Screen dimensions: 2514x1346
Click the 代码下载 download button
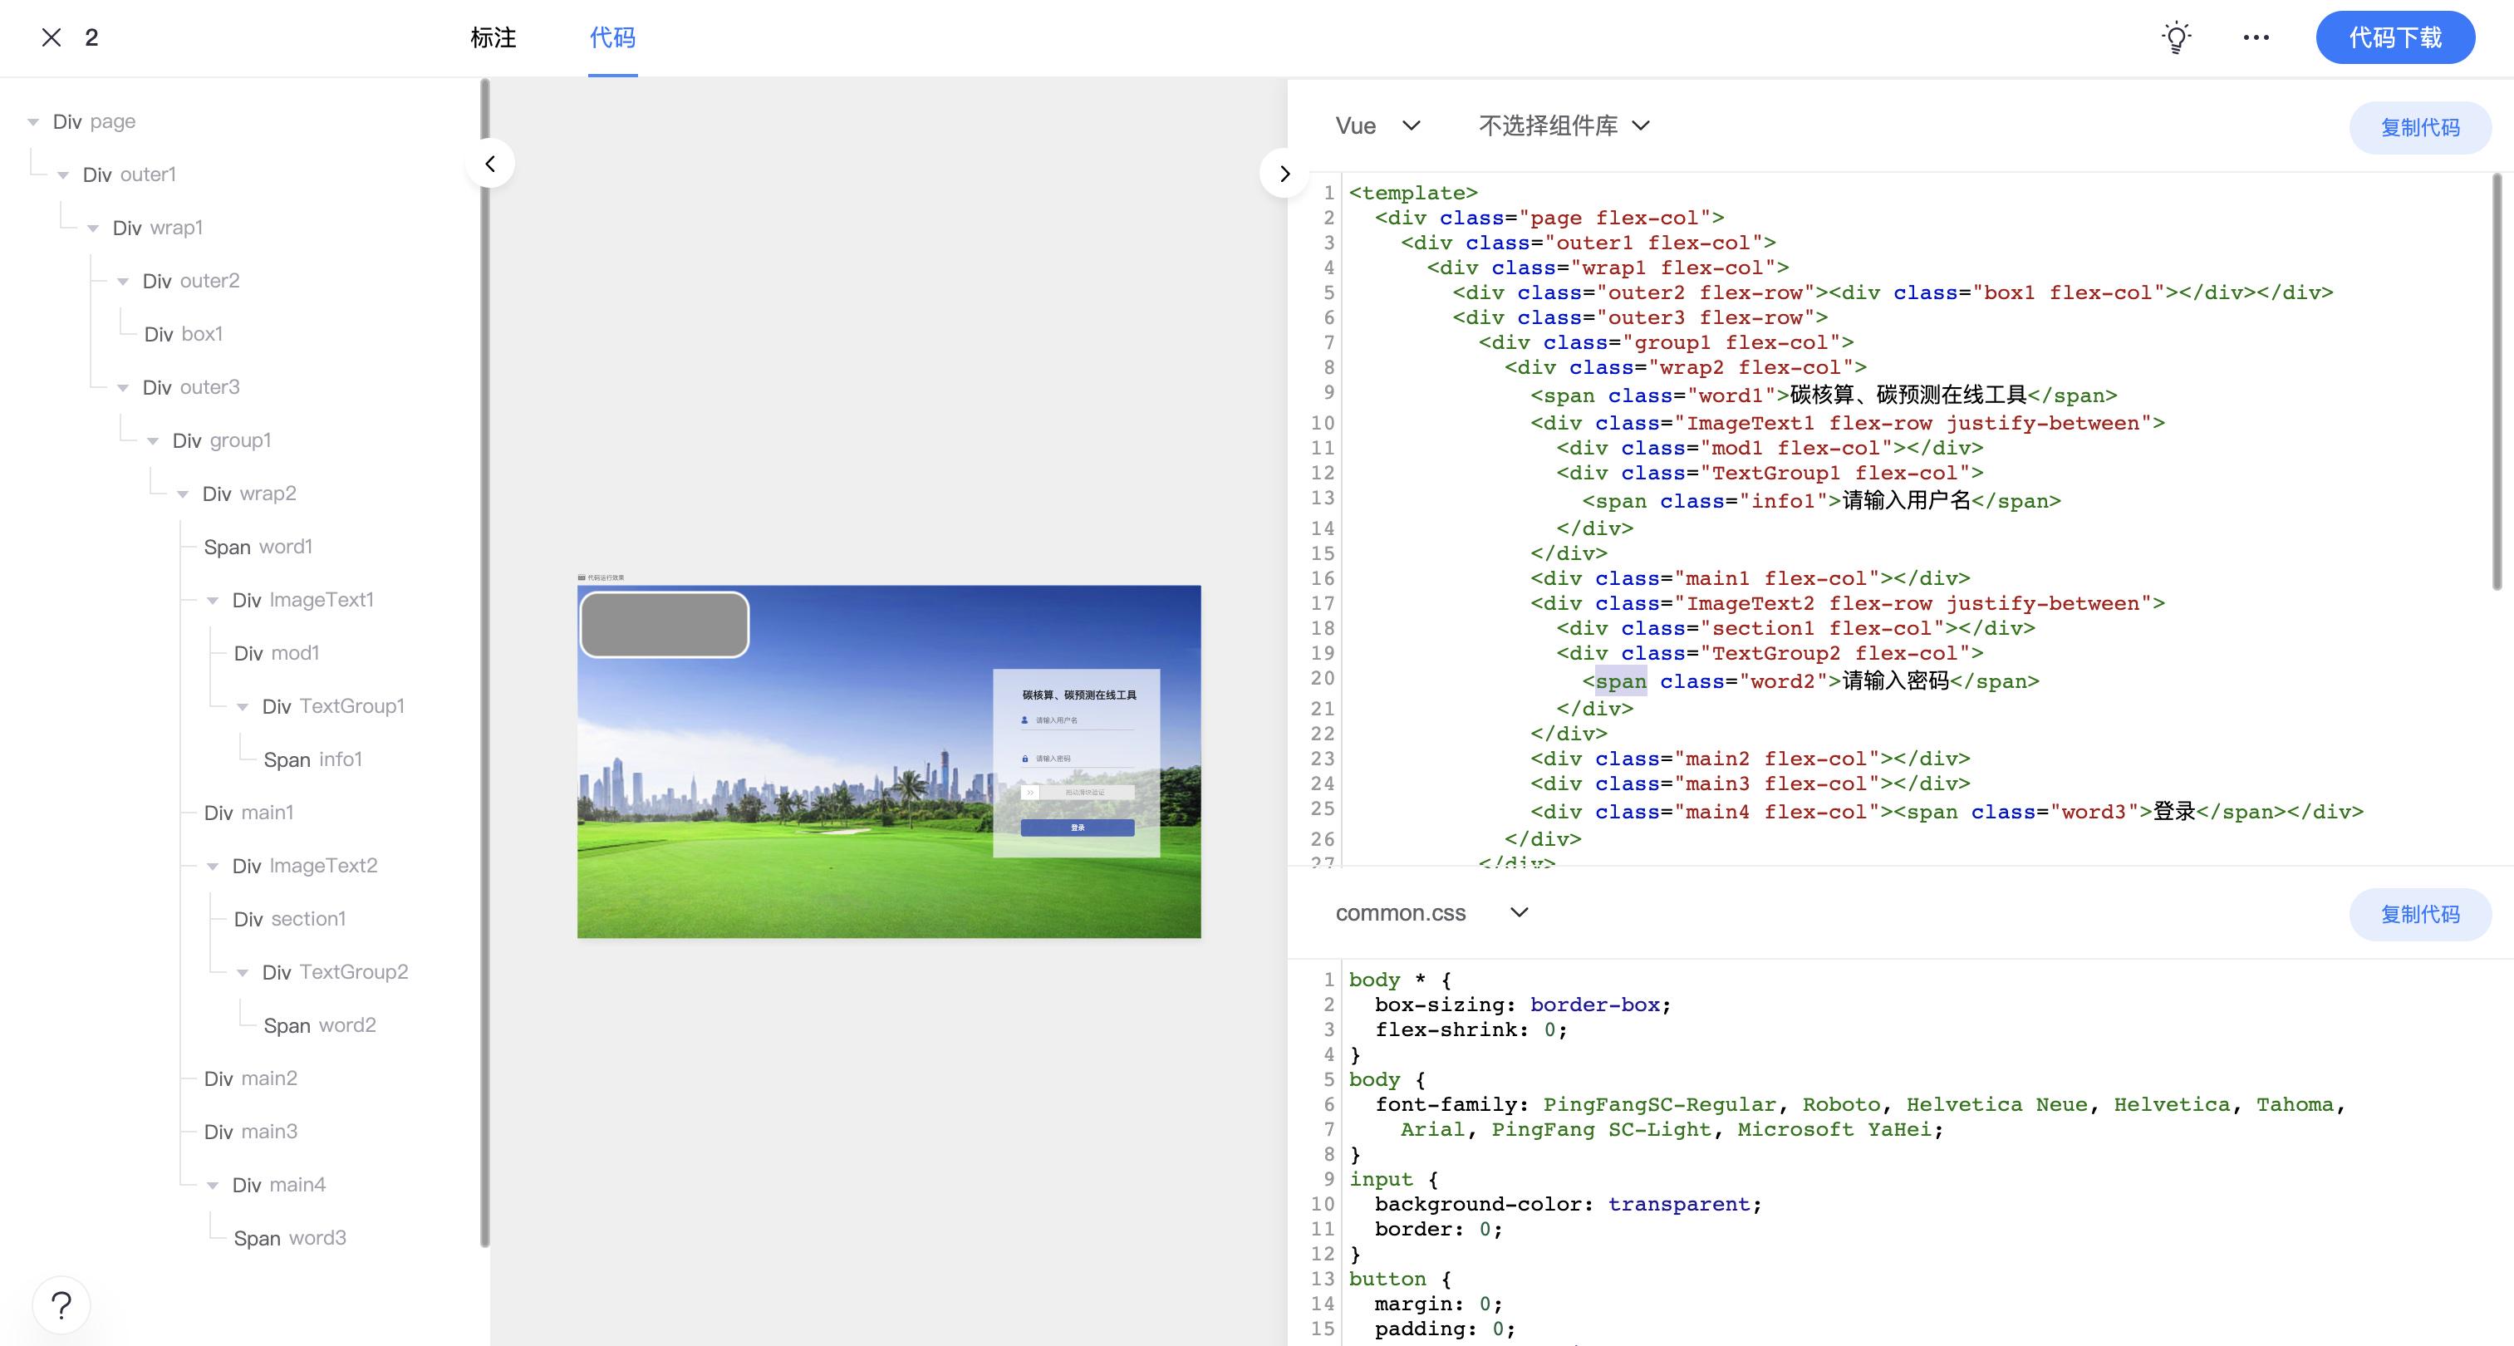2394,37
